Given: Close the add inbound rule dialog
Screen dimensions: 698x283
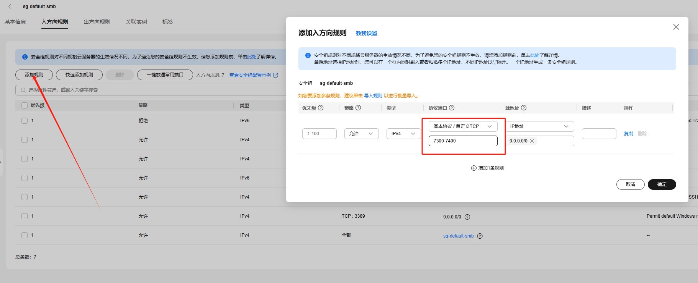Looking at the screenshot, I should (x=676, y=27).
